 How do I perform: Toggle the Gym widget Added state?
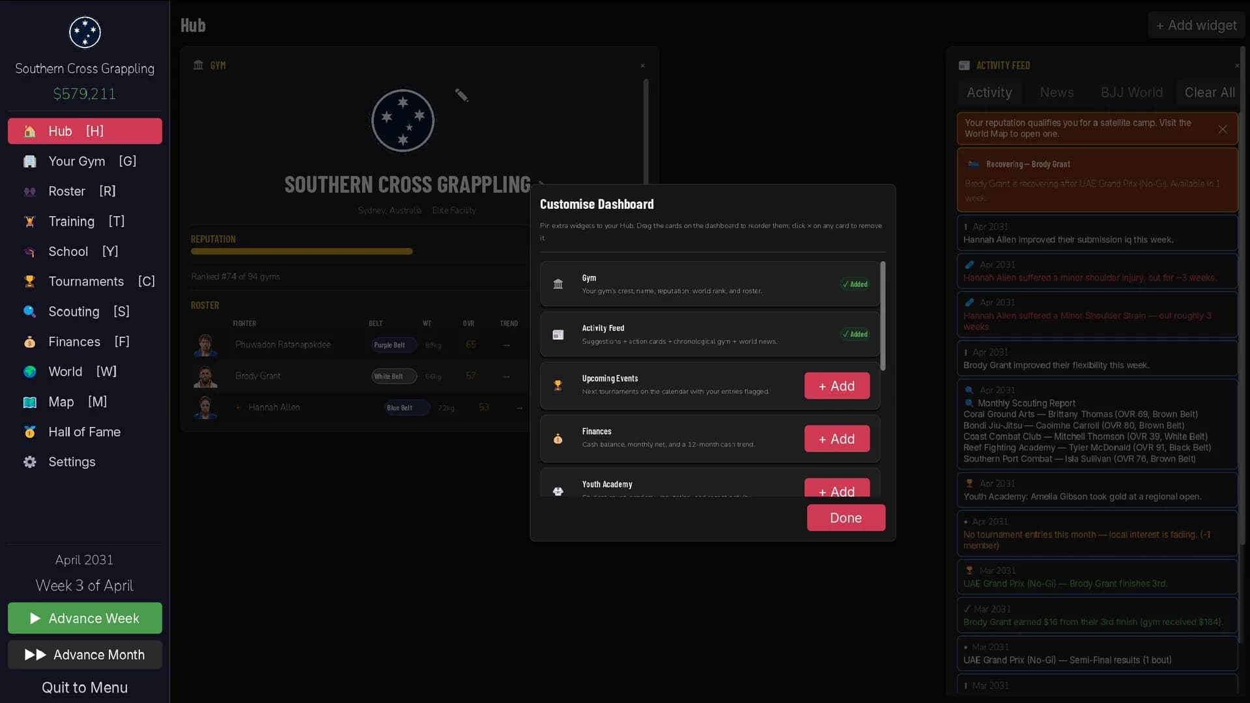pyautogui.click(x=855, y=284)
